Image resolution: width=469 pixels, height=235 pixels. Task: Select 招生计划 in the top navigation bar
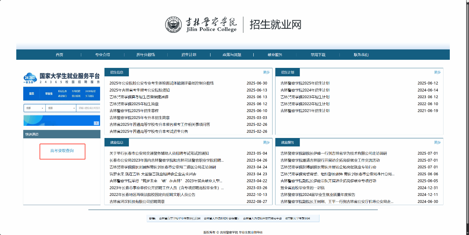[x=189, y=55]
